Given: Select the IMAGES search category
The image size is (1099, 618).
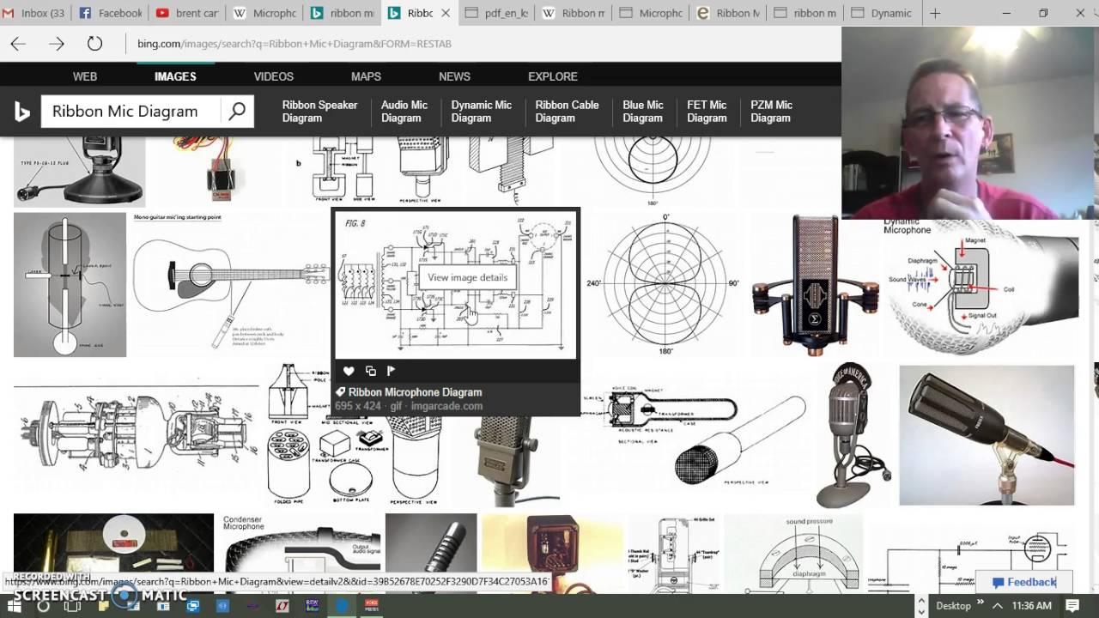Looking at the screenshot, I should (x=175, y=76).
